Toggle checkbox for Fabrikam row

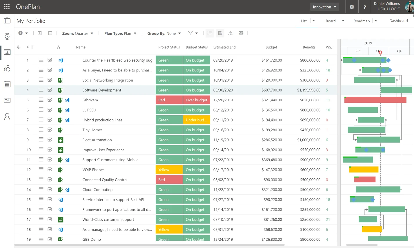point(50,100)
